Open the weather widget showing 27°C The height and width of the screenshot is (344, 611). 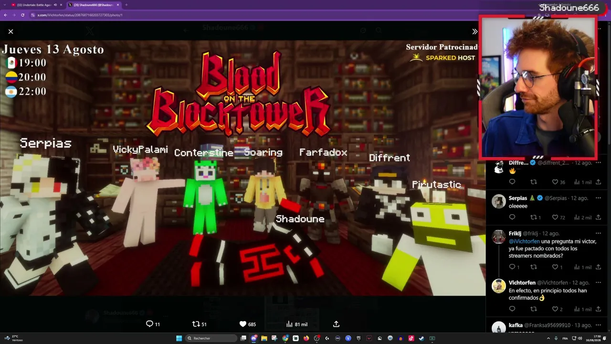(x=14, y=338)
